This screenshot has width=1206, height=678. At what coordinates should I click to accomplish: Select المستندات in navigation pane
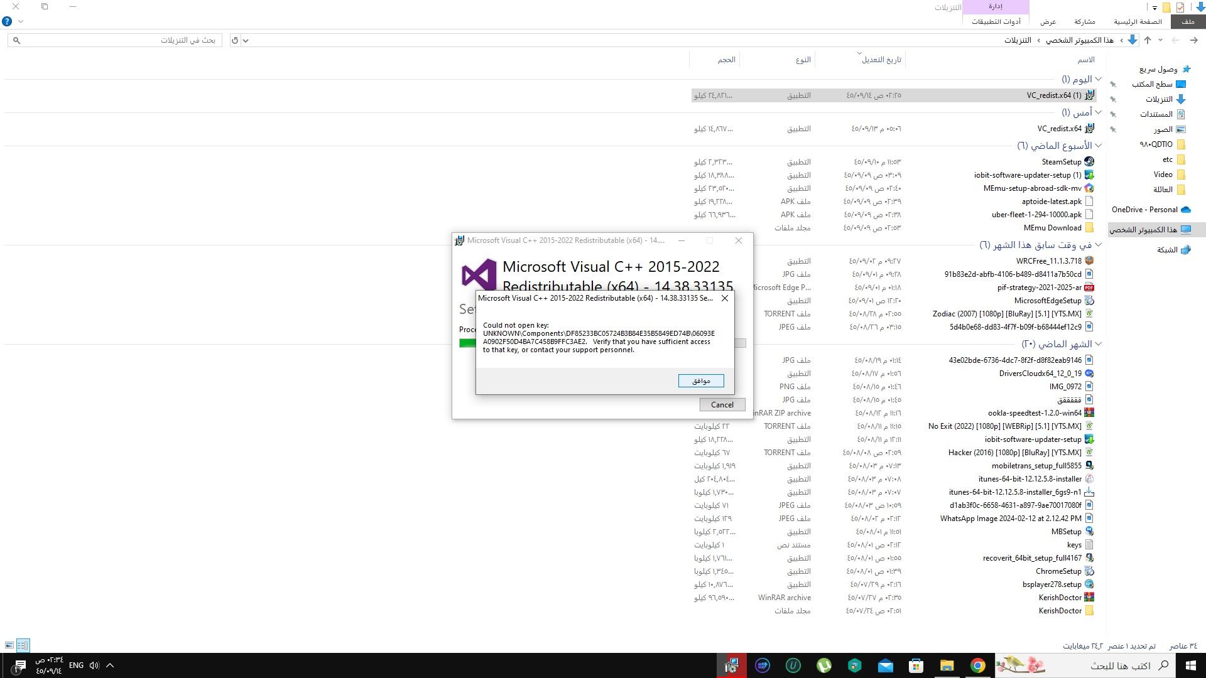click(x=1163, y=114)
